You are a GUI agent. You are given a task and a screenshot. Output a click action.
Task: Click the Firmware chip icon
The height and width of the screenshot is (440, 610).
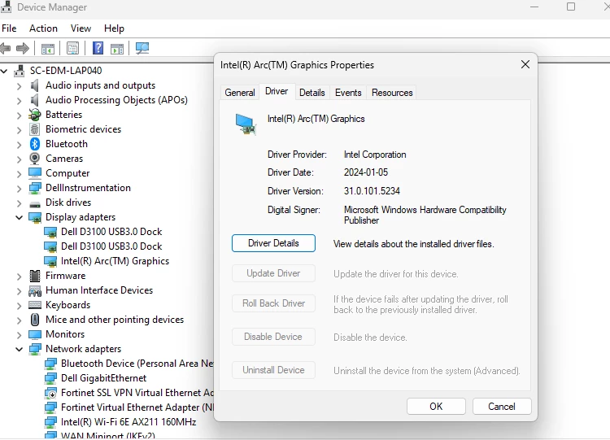(x=35, y=276)
